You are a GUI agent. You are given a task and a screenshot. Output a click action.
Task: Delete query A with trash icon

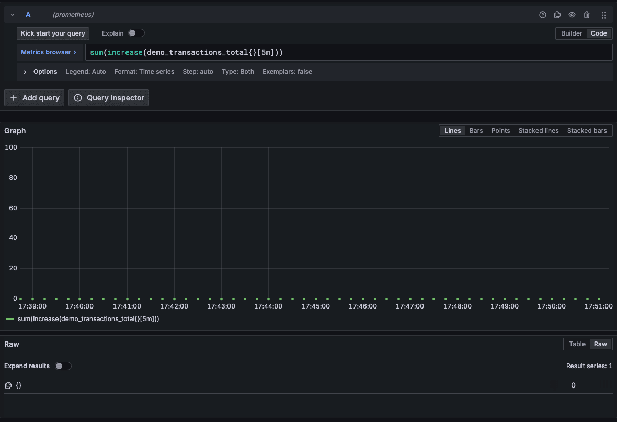tap(587, 15)
